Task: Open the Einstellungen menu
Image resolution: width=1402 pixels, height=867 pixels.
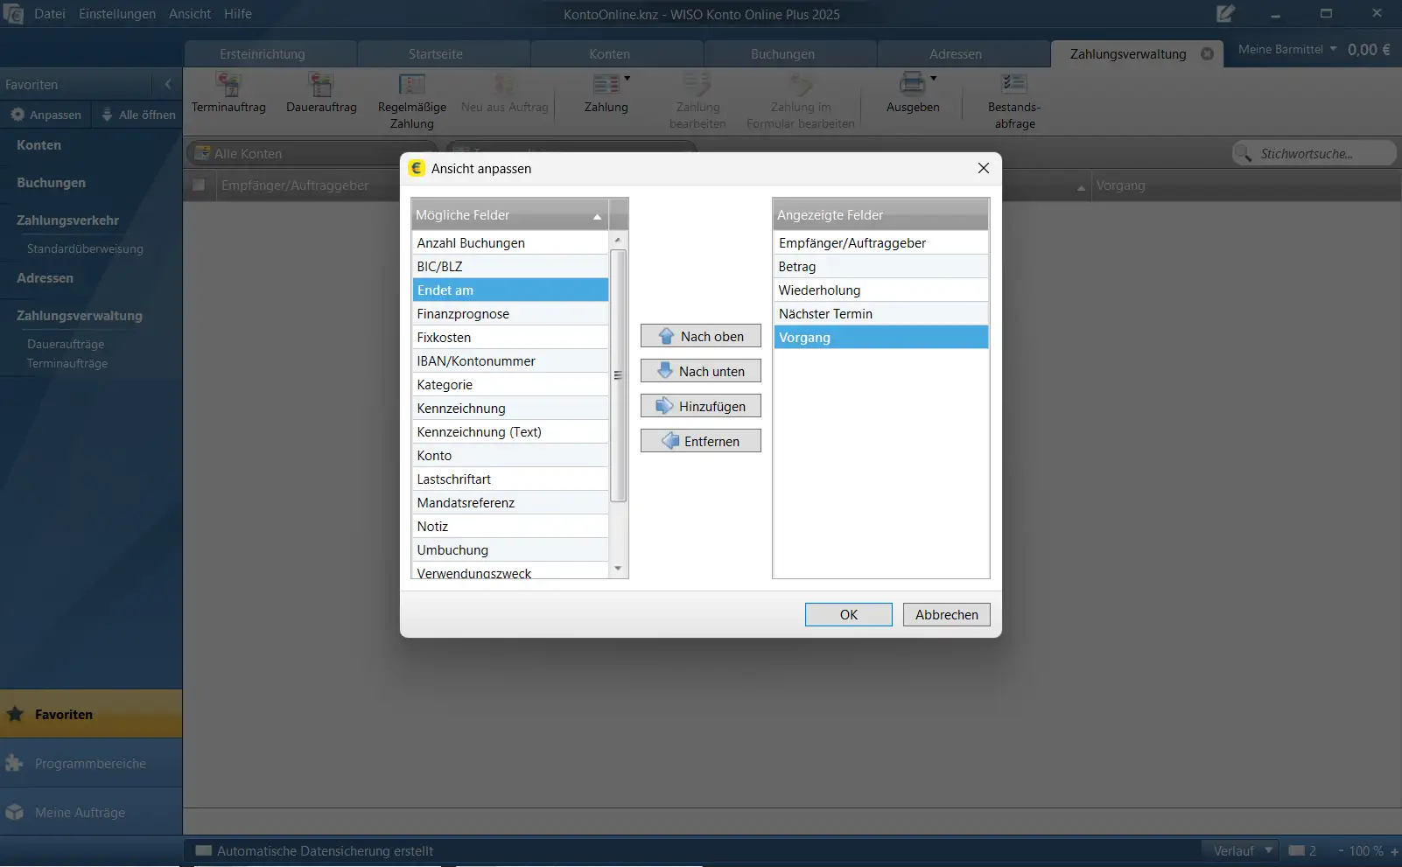Action: 117,14
